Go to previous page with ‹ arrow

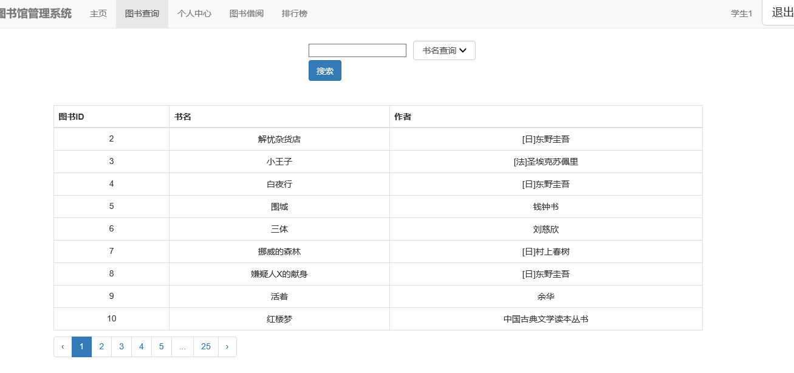coord(63,347)
